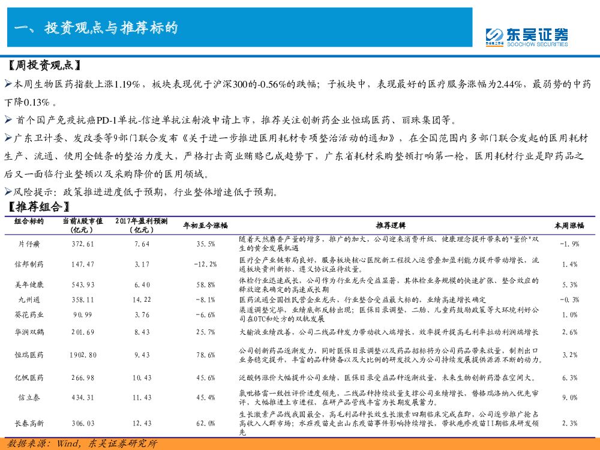Viewport: 600px width, 450px height.
Task: Click profit forecast 8.43 for 华润双鹤
Action: click(x=142, y=332)
